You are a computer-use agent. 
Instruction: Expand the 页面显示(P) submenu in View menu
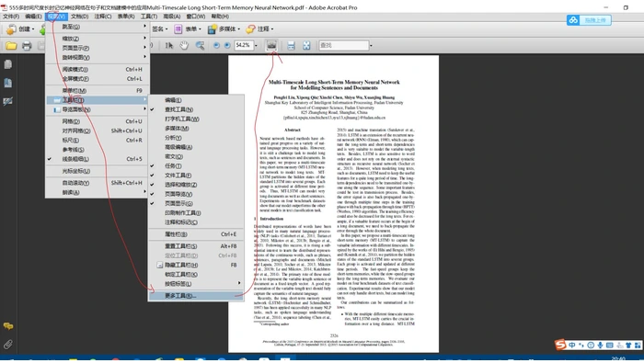[x=97, y=48]
